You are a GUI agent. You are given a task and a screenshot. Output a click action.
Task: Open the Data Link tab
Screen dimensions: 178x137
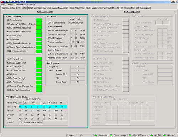pyautogui.click(x=46, y=8)
